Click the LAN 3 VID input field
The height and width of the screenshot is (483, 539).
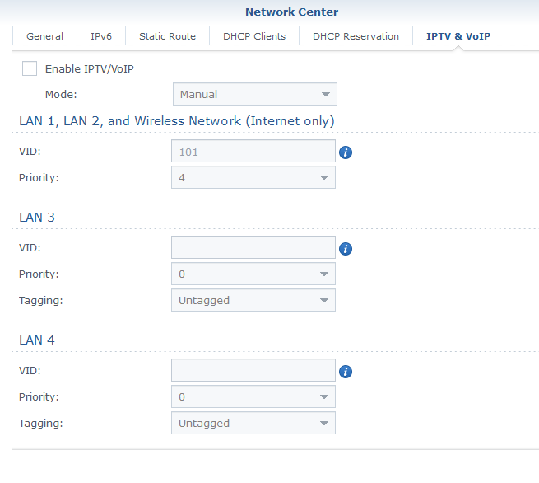coord(253,248)
